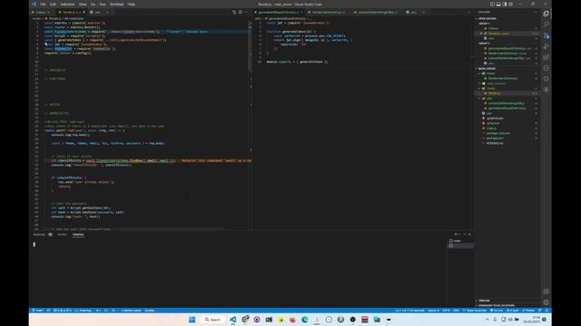Image resolution: width=581 pixels, height=326 pixels.
Task: Click taskbar Search box
Action: [212, 320]
